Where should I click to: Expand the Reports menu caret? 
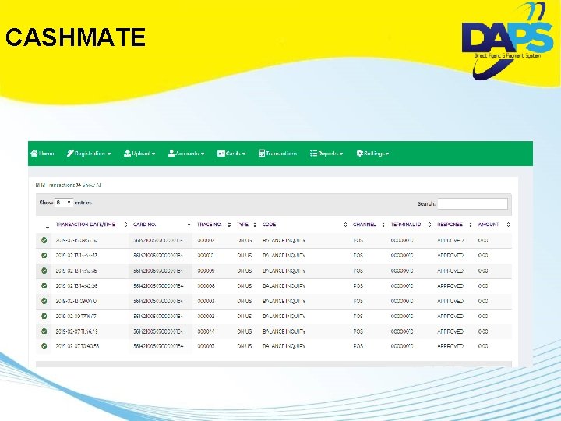[x=341, y=154]
